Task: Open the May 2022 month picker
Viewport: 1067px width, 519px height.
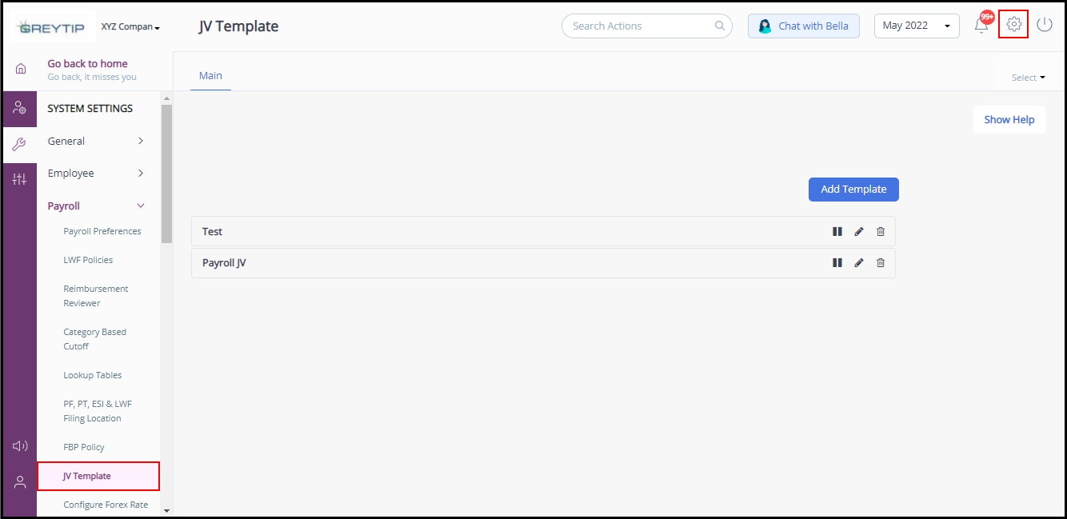Action: point(916,25)
